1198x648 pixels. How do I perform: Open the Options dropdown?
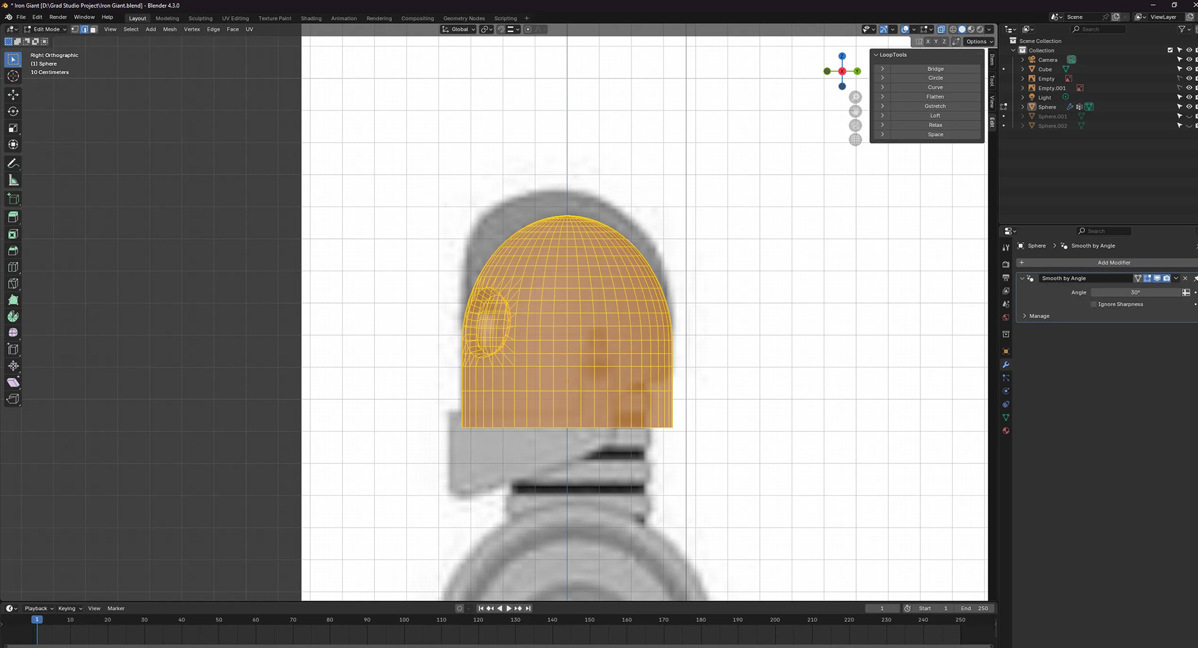[x=979, y=42]
